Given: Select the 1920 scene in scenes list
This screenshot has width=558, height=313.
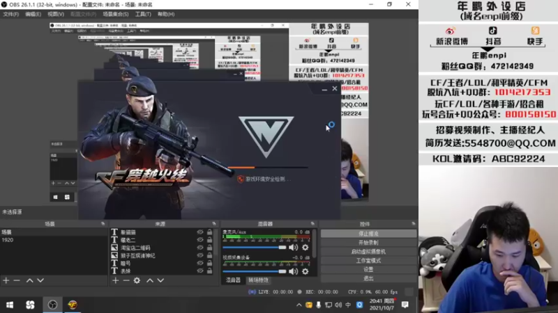Looking at the screenshot, I should 54,240.
